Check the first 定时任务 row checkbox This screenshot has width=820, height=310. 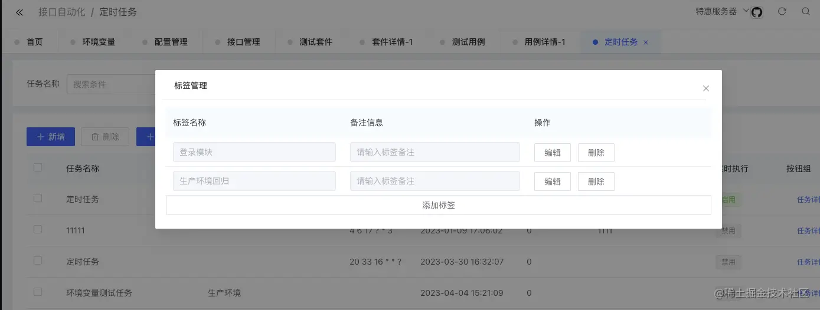38,198
